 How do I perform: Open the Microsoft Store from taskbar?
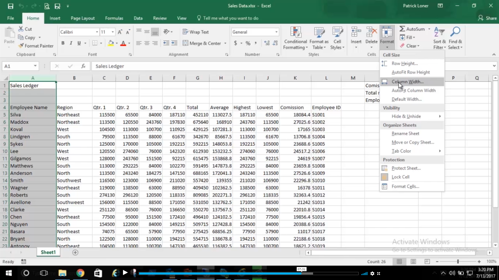(x=98, y=273)
